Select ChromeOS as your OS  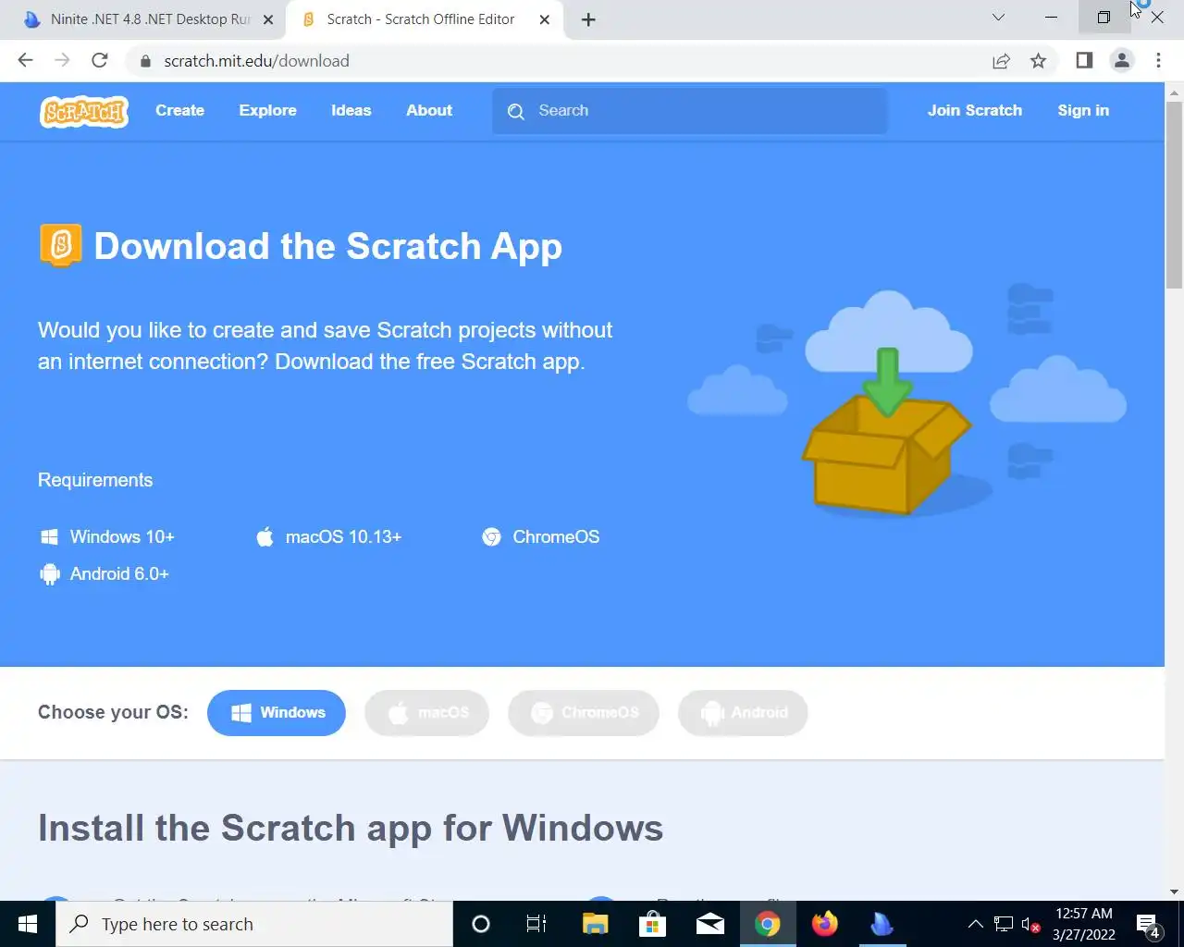[x=583, y=713]
